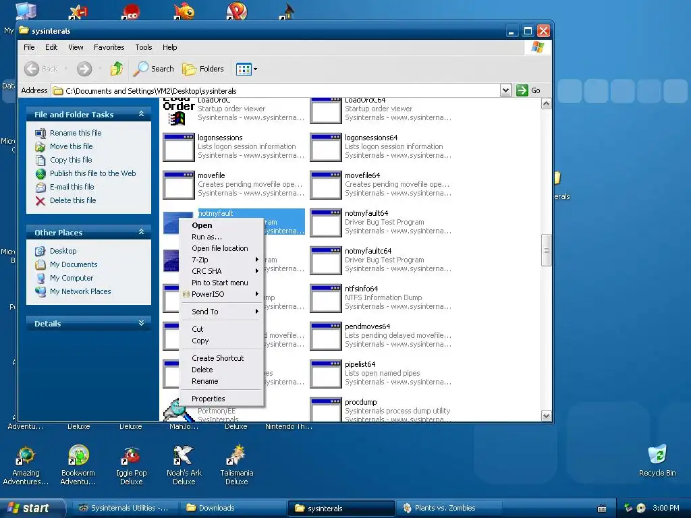Click Rename this file link
691x518 pixels.
[76, 133]
